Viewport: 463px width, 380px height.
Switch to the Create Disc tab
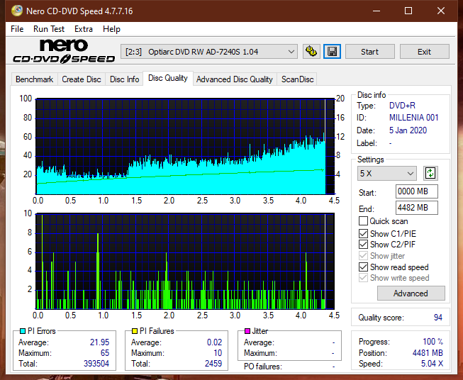(x=82, y=79)
